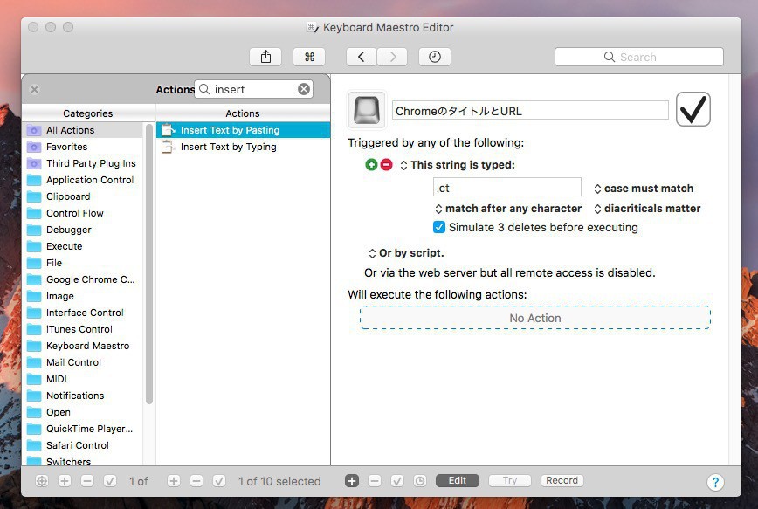
Task: Open the Clipboard category
Action: tap(82, 196)
